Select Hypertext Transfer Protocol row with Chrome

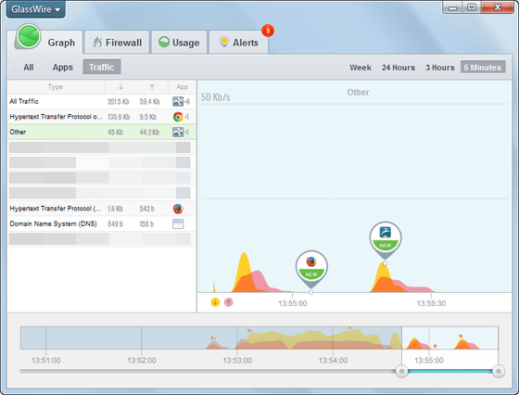[102, 117]
